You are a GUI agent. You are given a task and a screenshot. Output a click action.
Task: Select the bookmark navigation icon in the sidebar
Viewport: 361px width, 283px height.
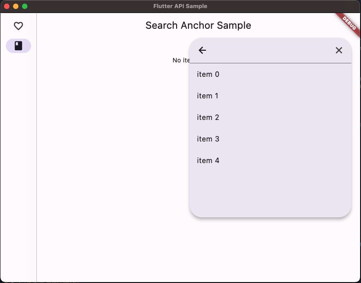point(18,45)
